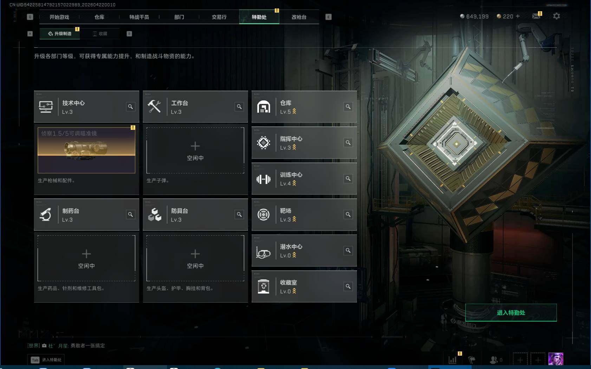Click magnifier icon on 训练中心 card
The width and height of the screenshot is (591, 369).
pos(348,179)
